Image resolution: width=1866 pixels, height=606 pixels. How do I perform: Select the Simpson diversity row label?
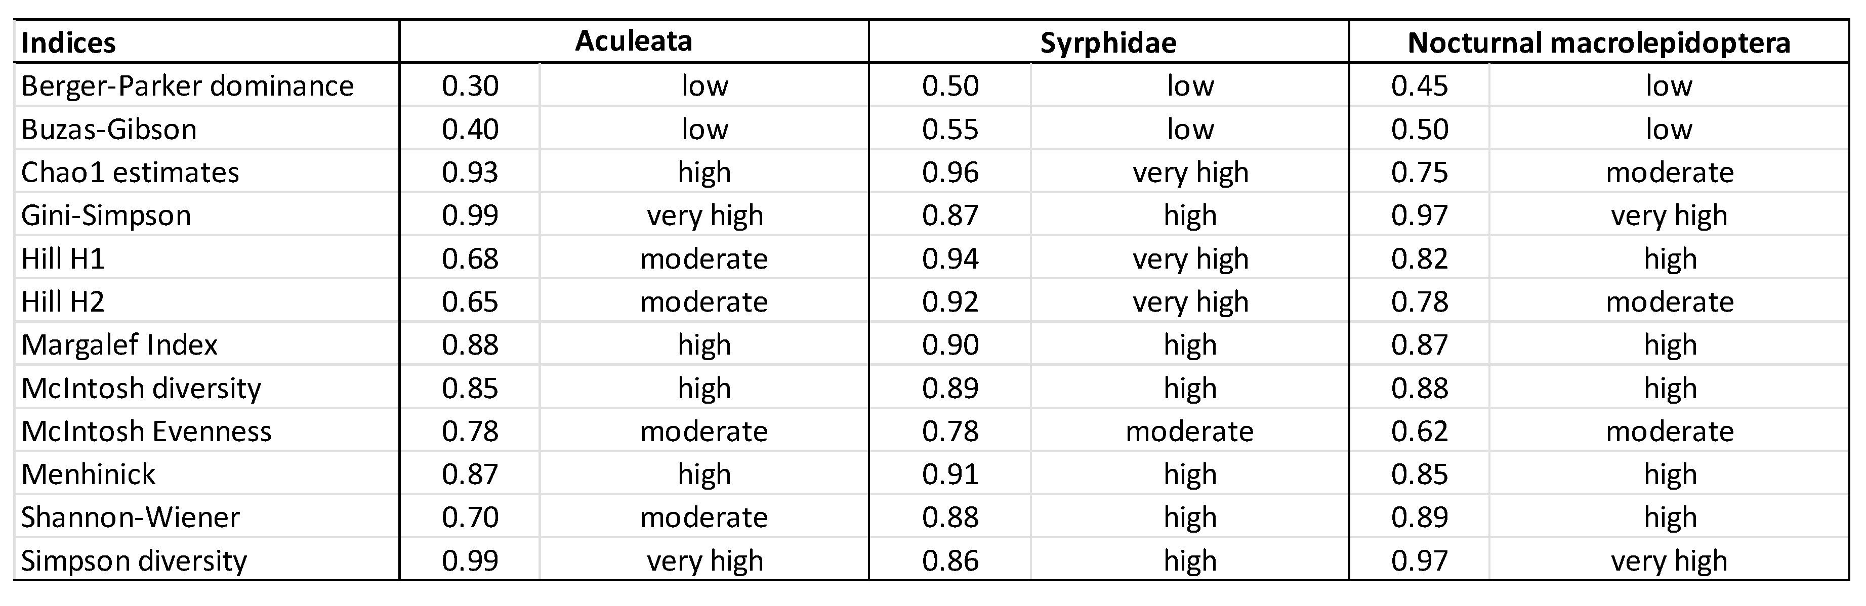click(134, 560)
